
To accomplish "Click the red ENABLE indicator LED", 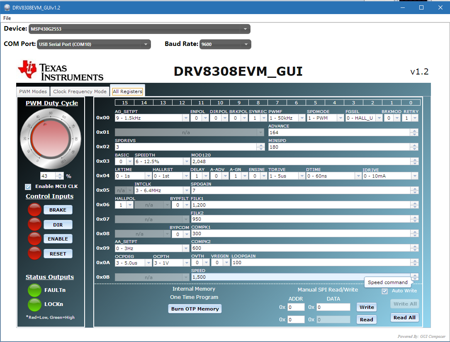I will pyautogui.click(x=34, y=238).
